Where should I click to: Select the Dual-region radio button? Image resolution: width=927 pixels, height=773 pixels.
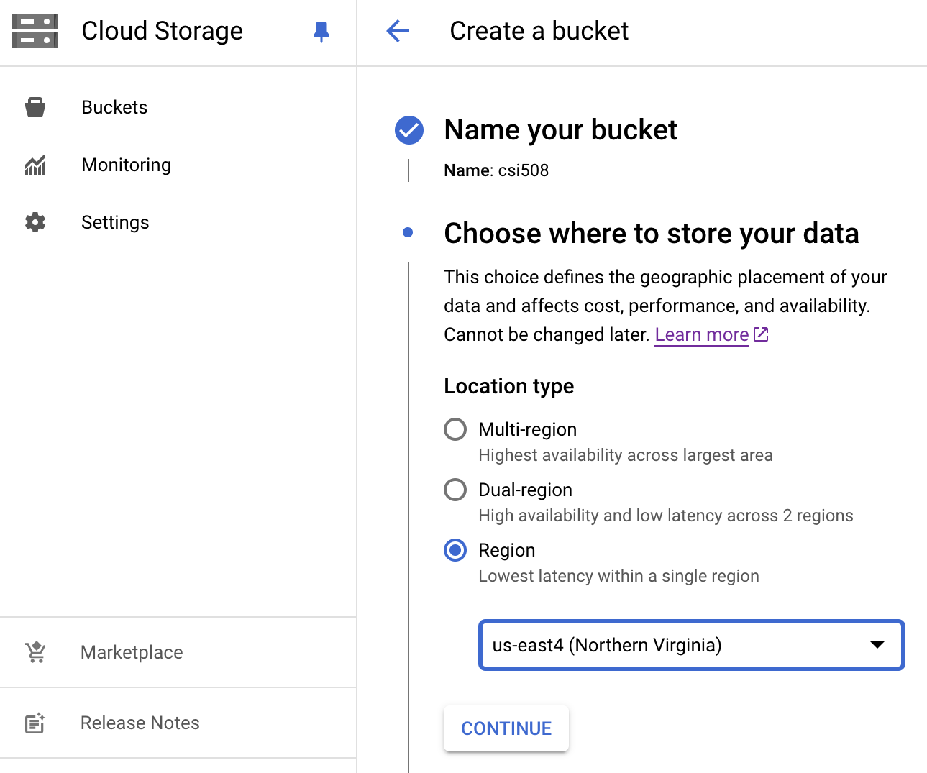[x=455, y=490]
